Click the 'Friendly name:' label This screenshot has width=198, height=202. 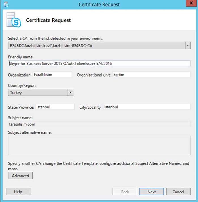click(x=21, y=57)
